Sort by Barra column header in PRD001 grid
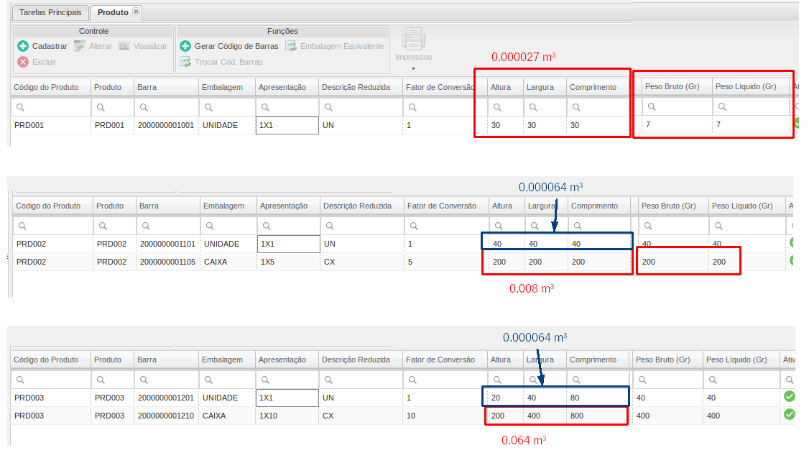The image size is (809, 453). [166, 87]
